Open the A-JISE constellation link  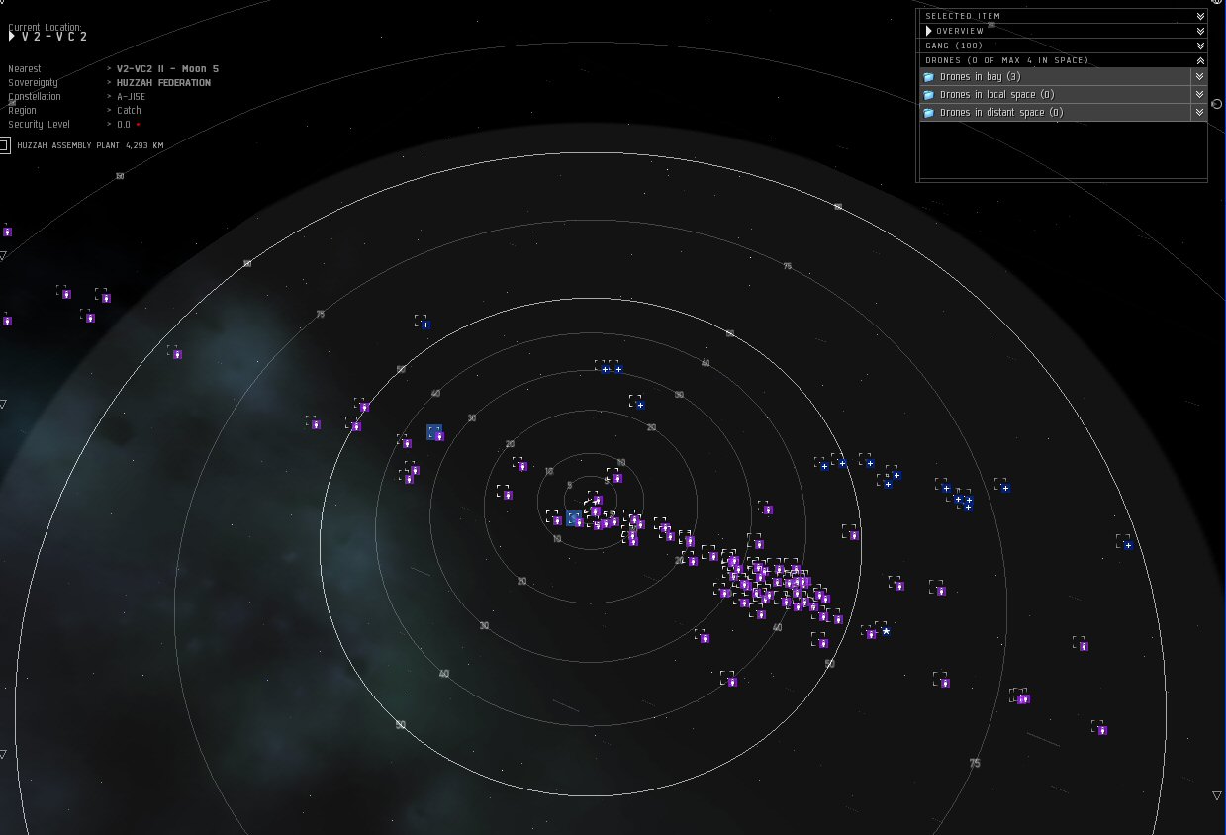pos(131,97)
